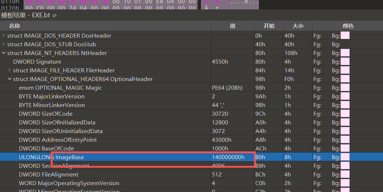
Task: Sort by the 开始 column header
Action: point(269,26)
